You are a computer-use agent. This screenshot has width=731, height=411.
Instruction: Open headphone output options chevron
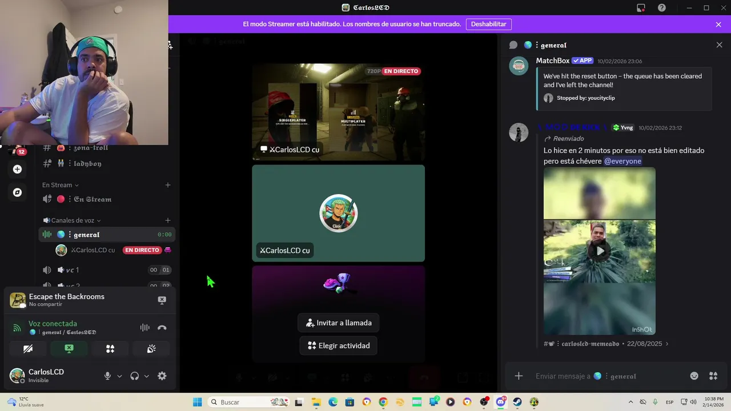pos(146,376)
